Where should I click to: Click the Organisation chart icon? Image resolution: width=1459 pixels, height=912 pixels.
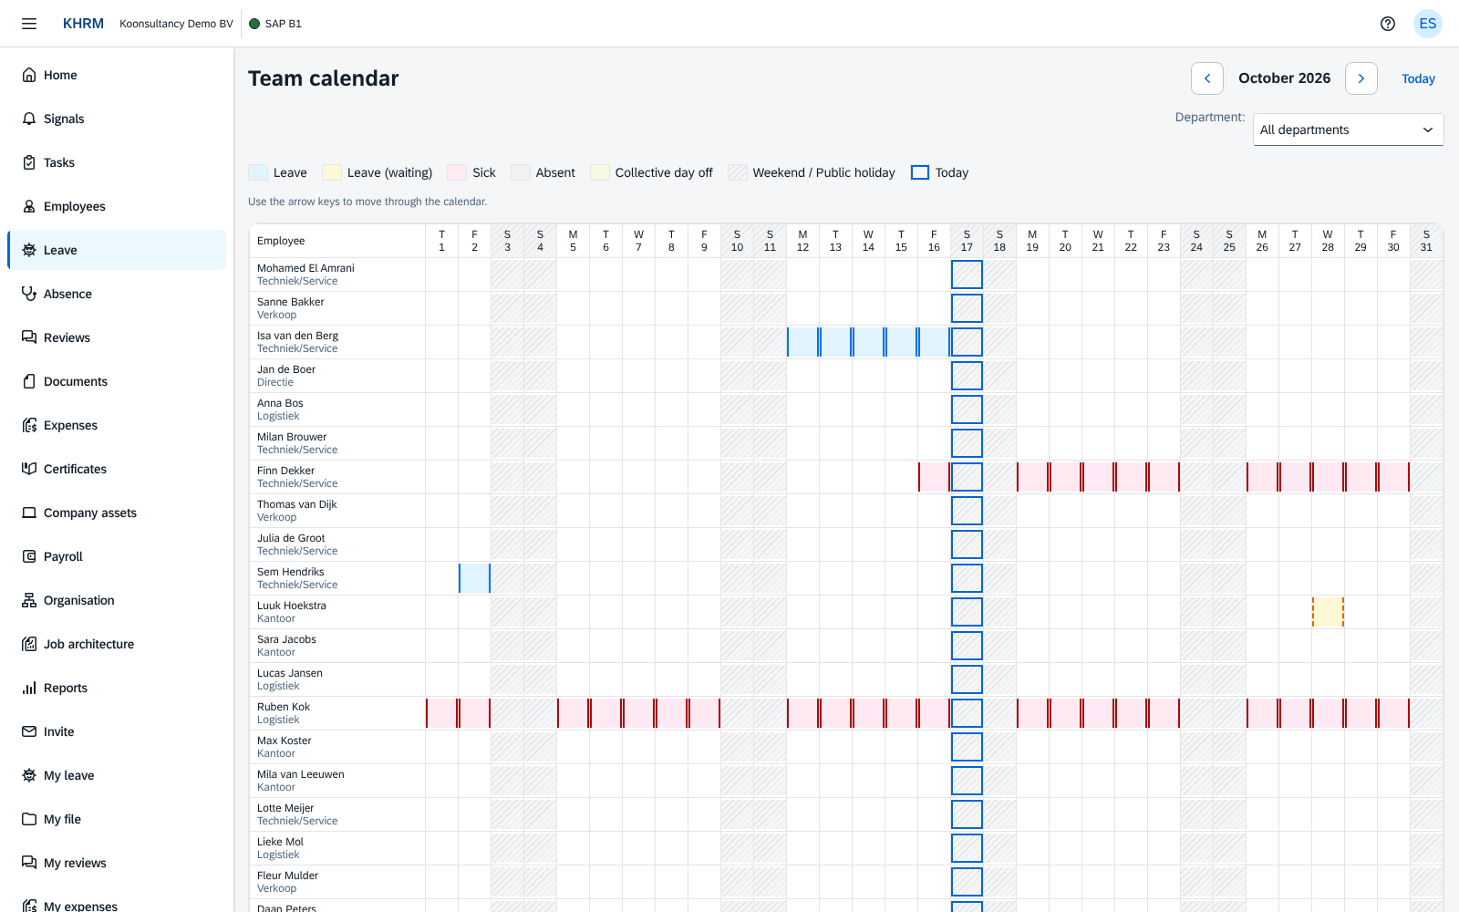click(29, 600)
